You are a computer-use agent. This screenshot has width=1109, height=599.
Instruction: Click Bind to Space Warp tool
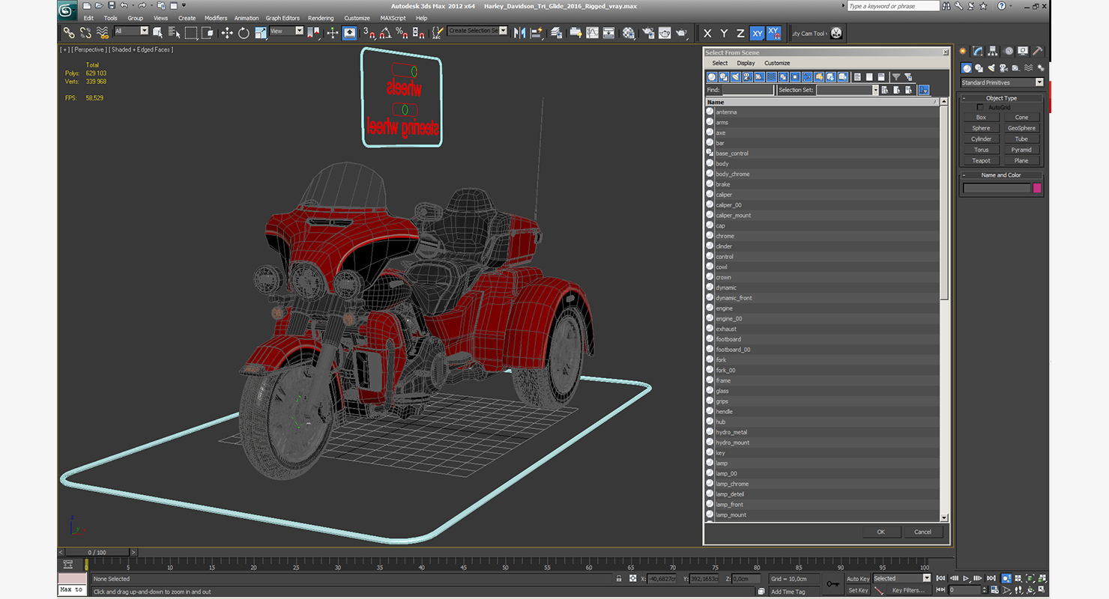103,33
